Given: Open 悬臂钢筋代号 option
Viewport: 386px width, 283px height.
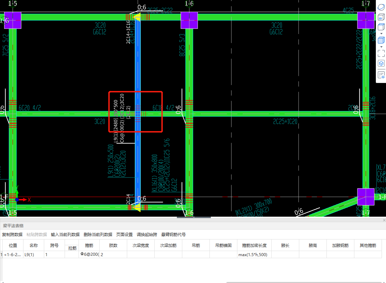Looking at the screenshot, I should (x=173, y=235).
